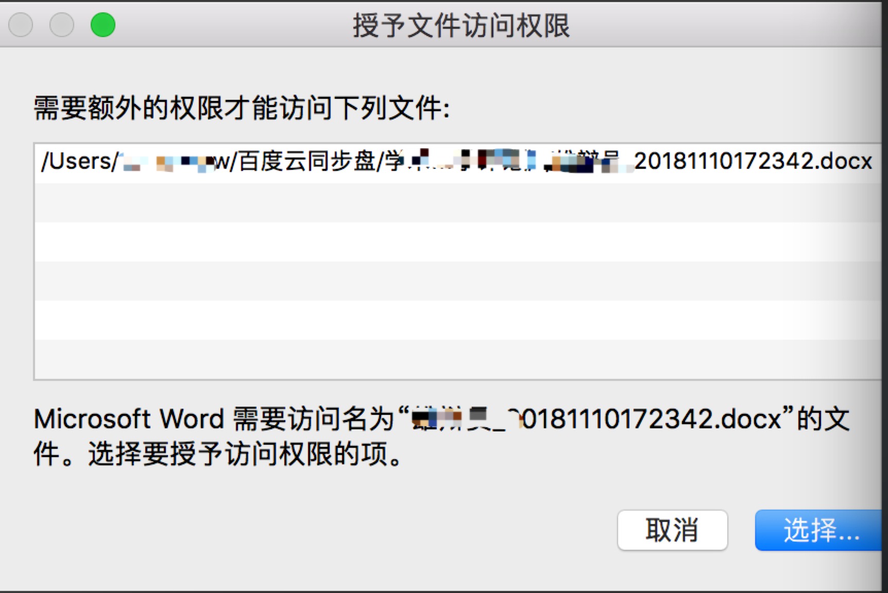Click the 需要访问名为 text in the description
Image resolution: width=888 pixels, height=593 pixels.
coord(314,419)
